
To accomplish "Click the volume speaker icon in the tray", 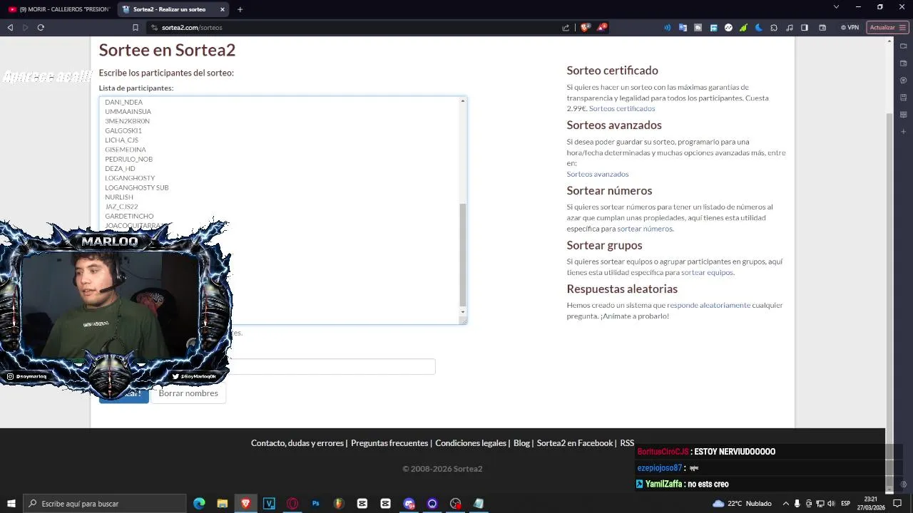I will point(831,504).
